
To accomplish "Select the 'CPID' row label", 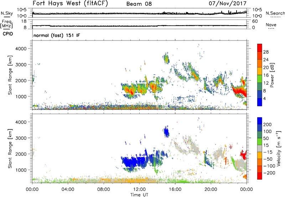I will 8,34.
